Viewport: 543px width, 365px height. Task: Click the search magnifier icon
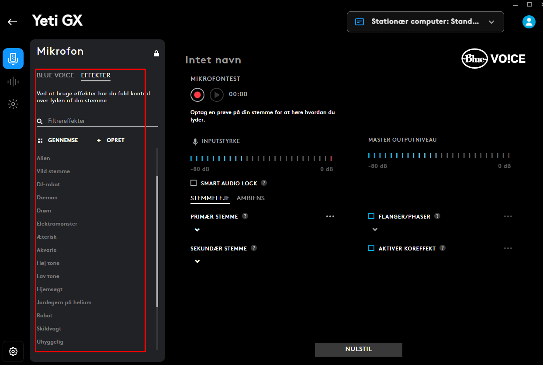tap(40, 121)
